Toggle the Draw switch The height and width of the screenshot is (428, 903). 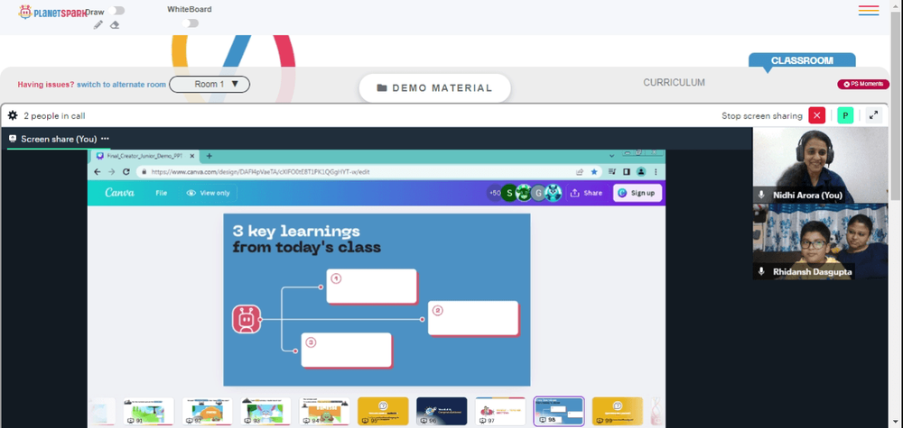coord(116,11)
